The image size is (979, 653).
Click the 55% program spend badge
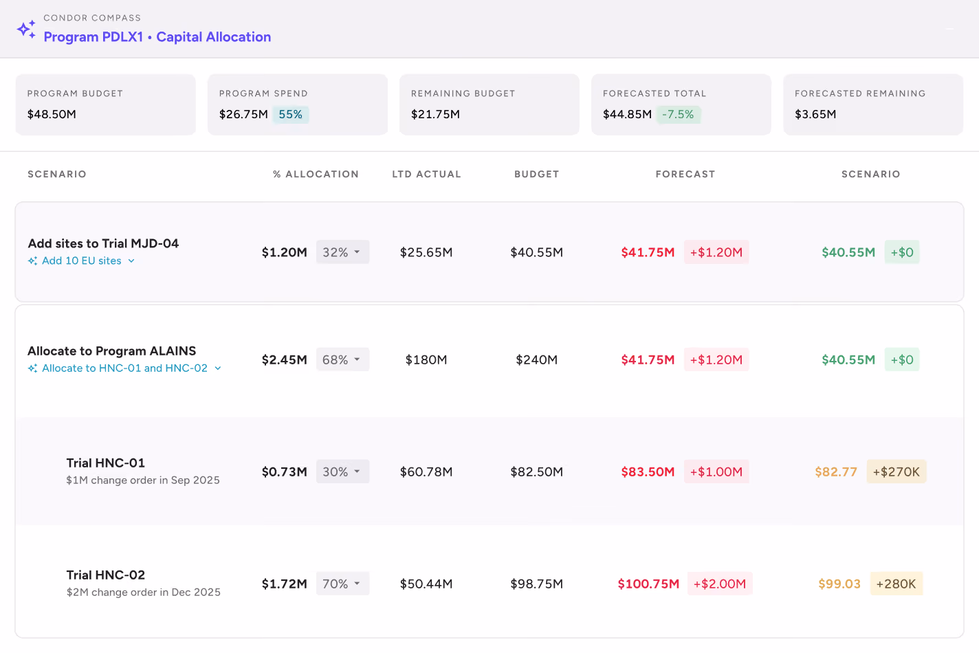pyautogui.click(x=290, y=115)
